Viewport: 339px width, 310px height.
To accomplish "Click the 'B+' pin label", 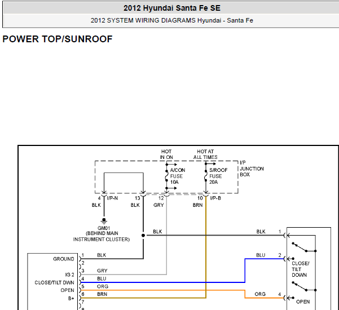I will point(71,298).
